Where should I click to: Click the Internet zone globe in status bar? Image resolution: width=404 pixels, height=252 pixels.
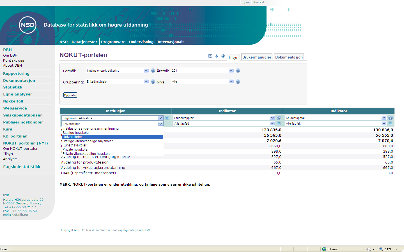(324, 249)
